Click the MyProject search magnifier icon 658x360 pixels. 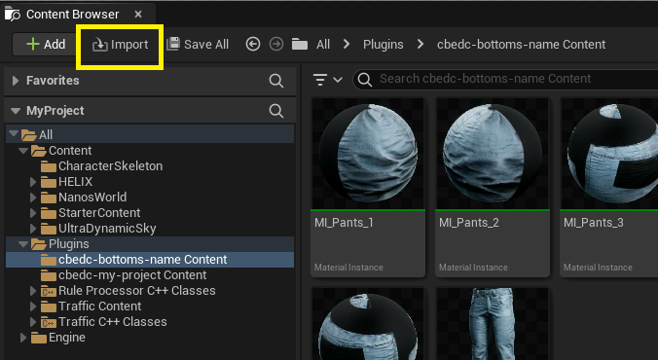pos(276,111)
